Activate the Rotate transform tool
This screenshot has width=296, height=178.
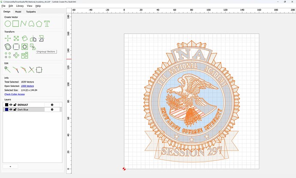[x=24, y=38]
